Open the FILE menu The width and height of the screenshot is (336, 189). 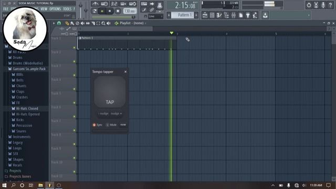(6, 9)
